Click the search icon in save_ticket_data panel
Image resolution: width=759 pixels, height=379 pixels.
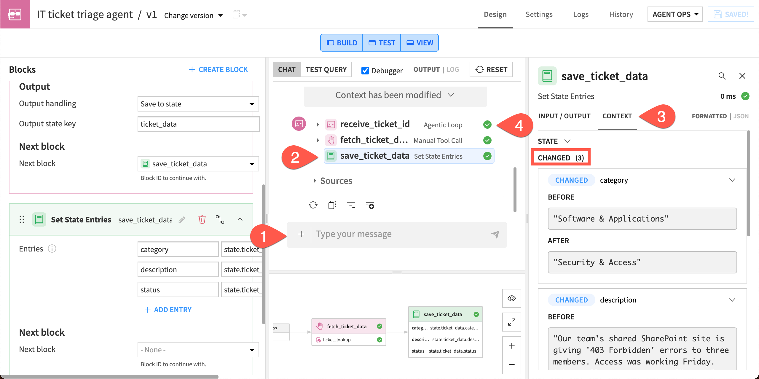coord(722,76)
